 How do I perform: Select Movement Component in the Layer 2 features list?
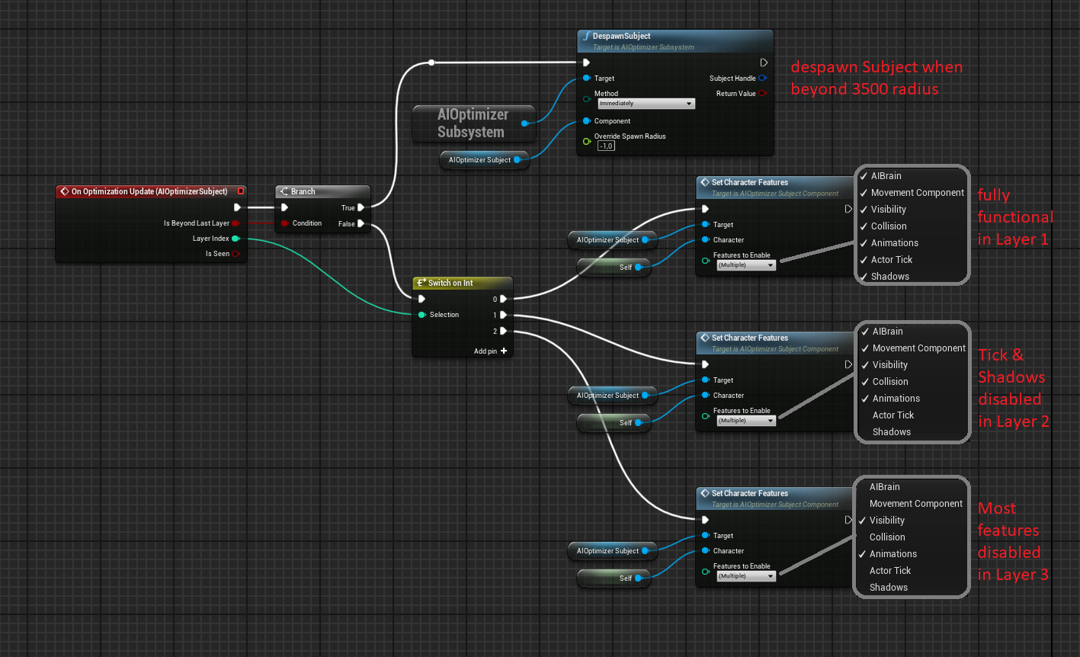click(x=918, y=348)
